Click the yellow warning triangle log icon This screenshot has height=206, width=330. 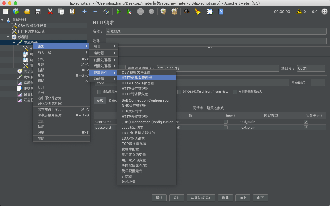299,11
